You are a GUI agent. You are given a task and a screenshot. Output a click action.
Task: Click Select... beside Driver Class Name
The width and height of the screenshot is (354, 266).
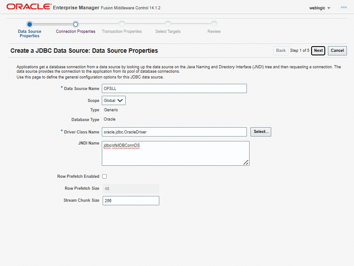261,132
